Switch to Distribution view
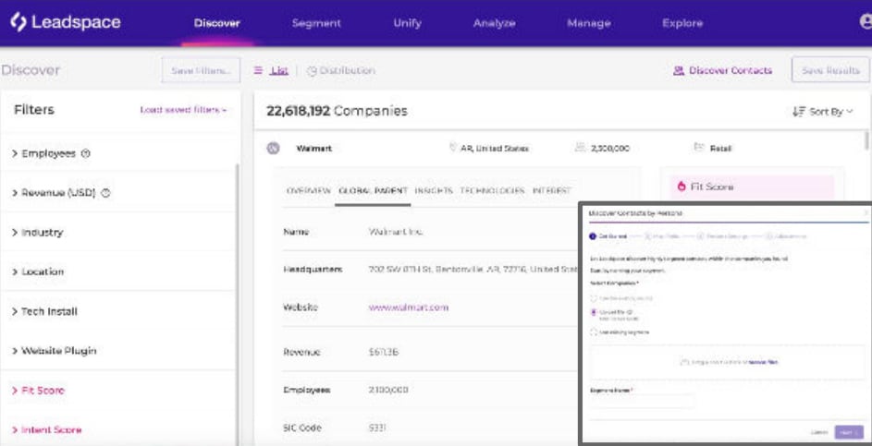Screen dimensions: 872x446 coord(341,70)
